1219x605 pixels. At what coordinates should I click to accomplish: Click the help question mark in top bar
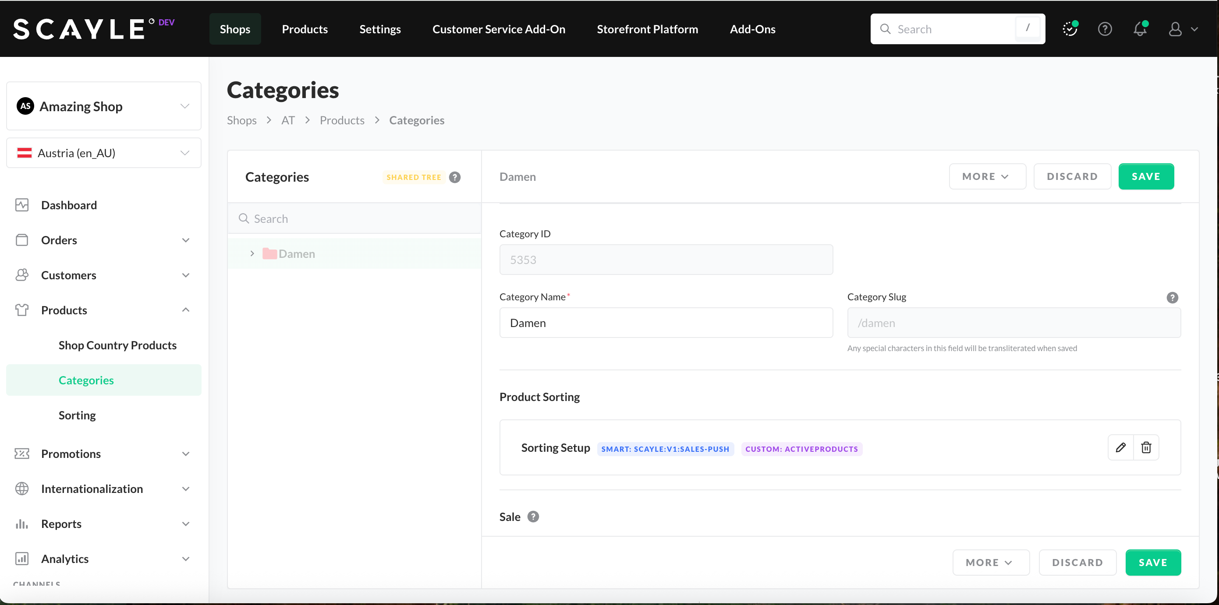click(1105, 29)
